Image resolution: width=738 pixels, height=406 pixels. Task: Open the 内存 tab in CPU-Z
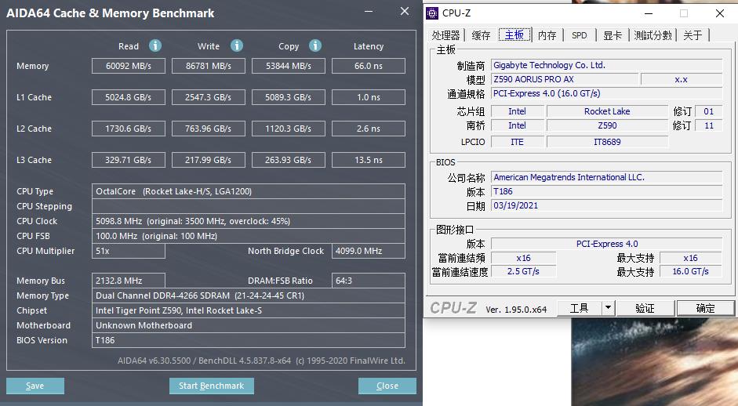click(x=547, y=35)
